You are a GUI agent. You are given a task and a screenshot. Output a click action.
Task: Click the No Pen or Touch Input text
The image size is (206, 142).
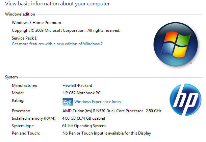(107, 133)
